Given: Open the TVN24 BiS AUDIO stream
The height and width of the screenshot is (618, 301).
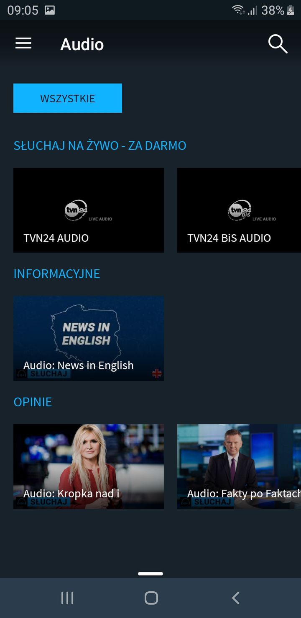Looking at the screenshot, I should click(x=239, y=210).
